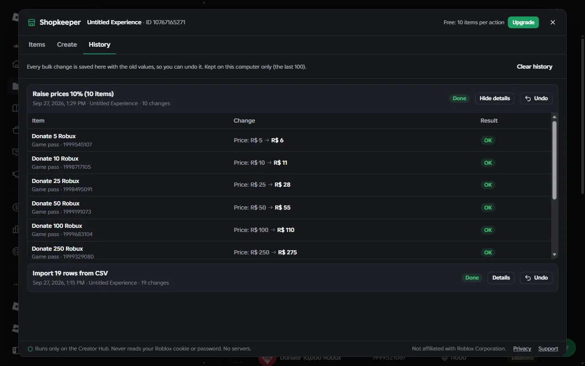Hide details of Raise prices entry
Image resolution: width=585 pixels, height=366 pixels.
(495, 98)
